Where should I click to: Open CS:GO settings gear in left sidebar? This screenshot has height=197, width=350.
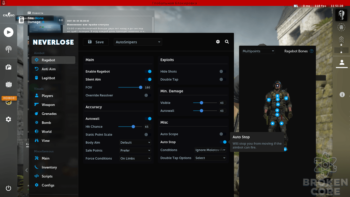tap(8, 119)
